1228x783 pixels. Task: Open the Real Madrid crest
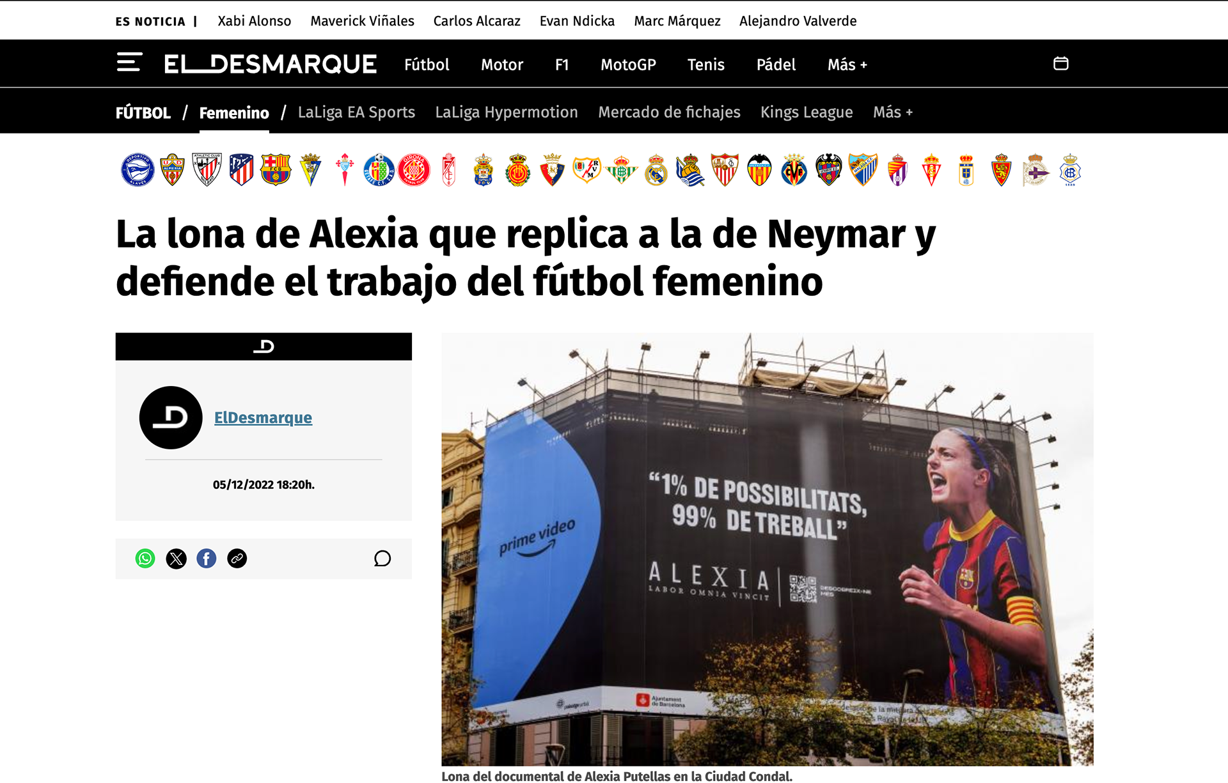[x=656, y=170]
